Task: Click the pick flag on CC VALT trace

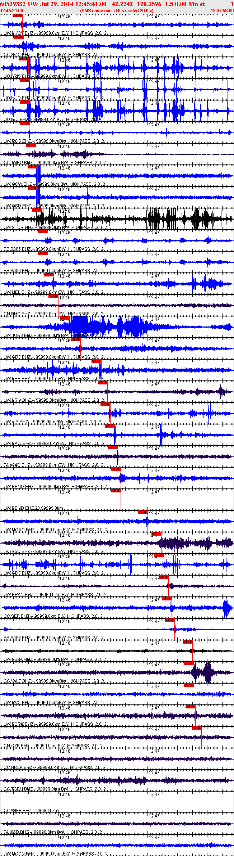Action: coord(189,663)
